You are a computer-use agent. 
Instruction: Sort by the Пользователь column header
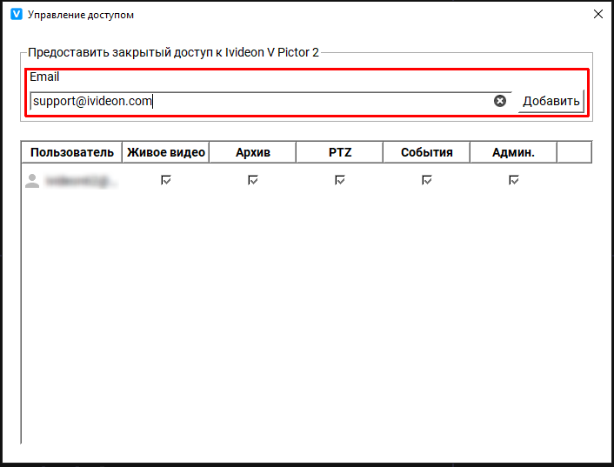pos(71,152)
